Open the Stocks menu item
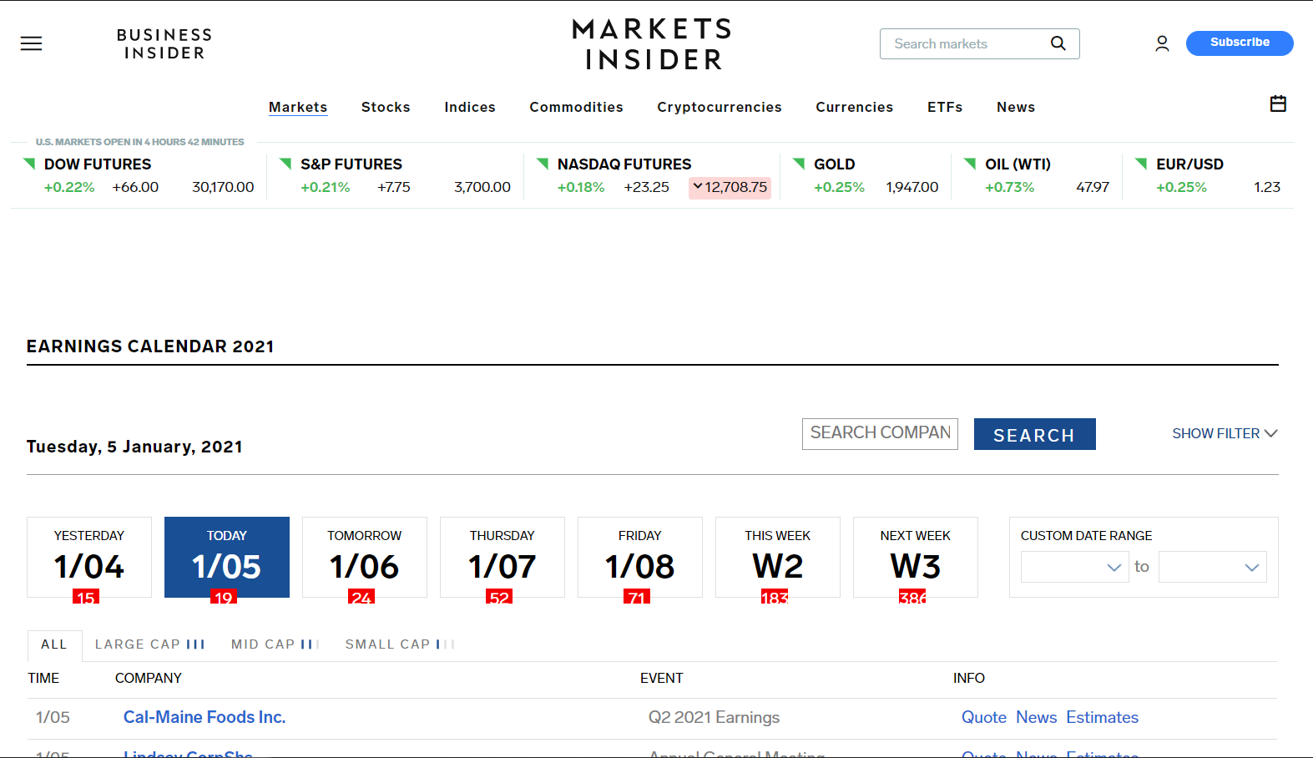This screenshot has height=758, width=1313. [x=386, y=107]
